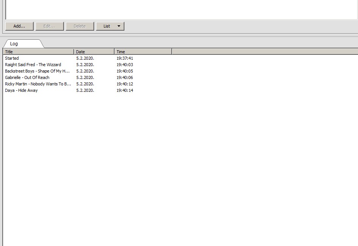Click time value 19:40:05
Image resolution: width=358 pixels, height=246 pixels.
pos(125,71)
